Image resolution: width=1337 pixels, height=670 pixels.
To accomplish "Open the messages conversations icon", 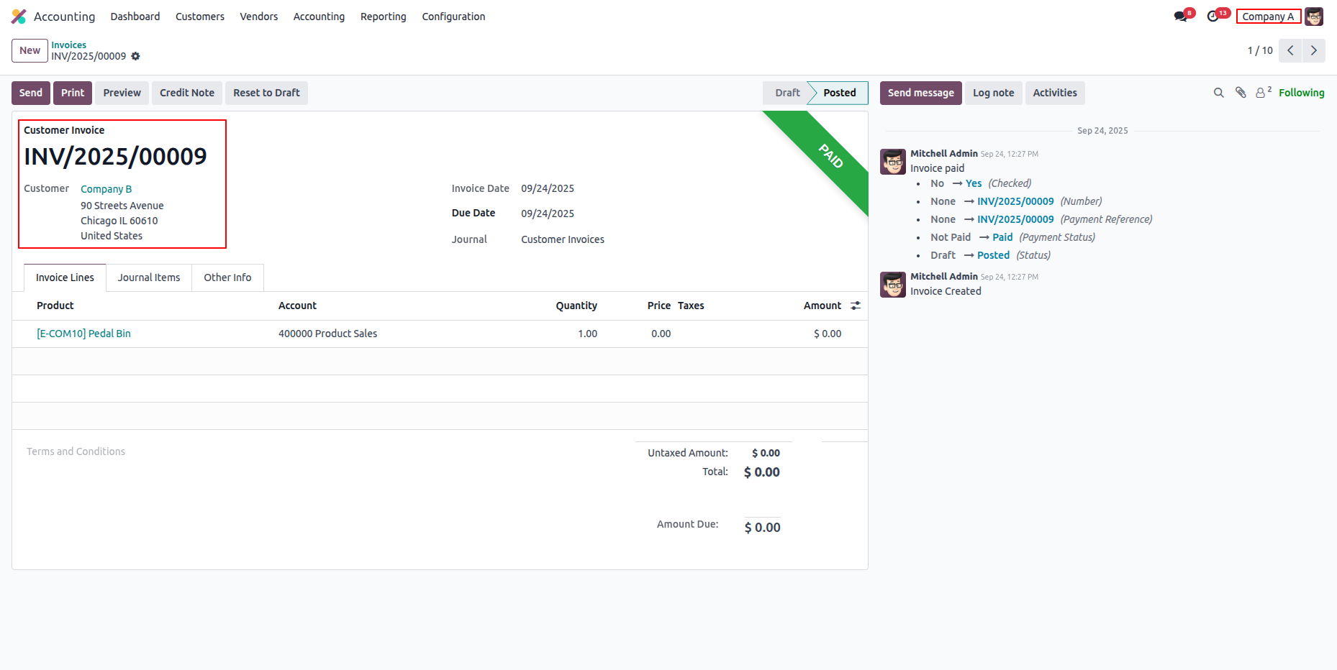I will click(x=1181, y=16).
